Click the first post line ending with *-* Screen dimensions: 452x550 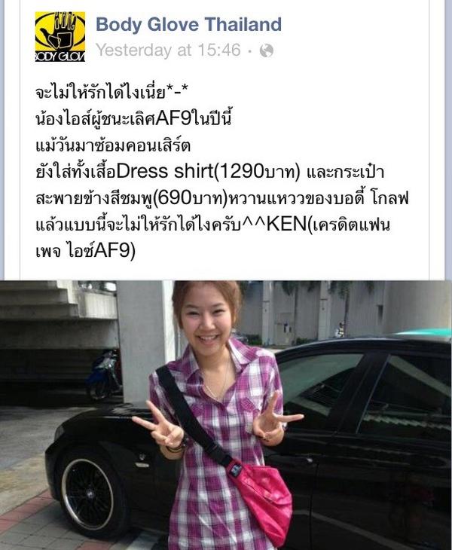[111, 93]
